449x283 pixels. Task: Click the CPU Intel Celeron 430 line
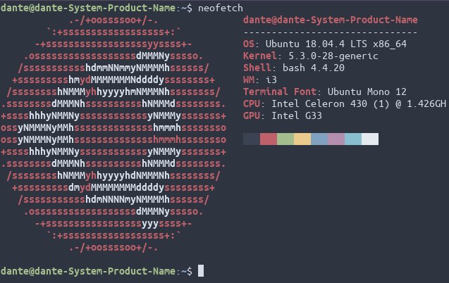click(345, 103)
